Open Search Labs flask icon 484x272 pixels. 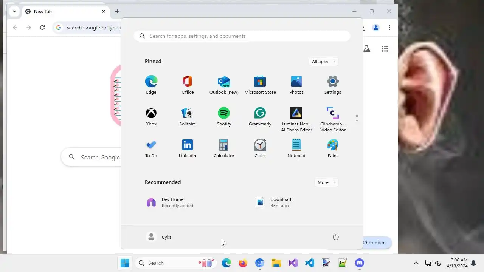pos(367,49)
